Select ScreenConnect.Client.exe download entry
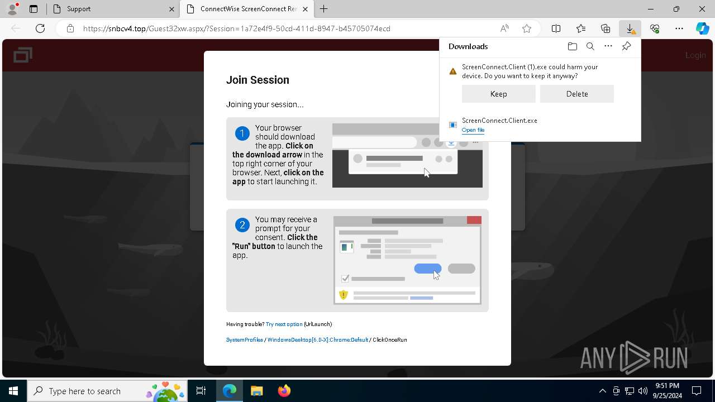This screenshot has width=715, height=402. point(540,125)
